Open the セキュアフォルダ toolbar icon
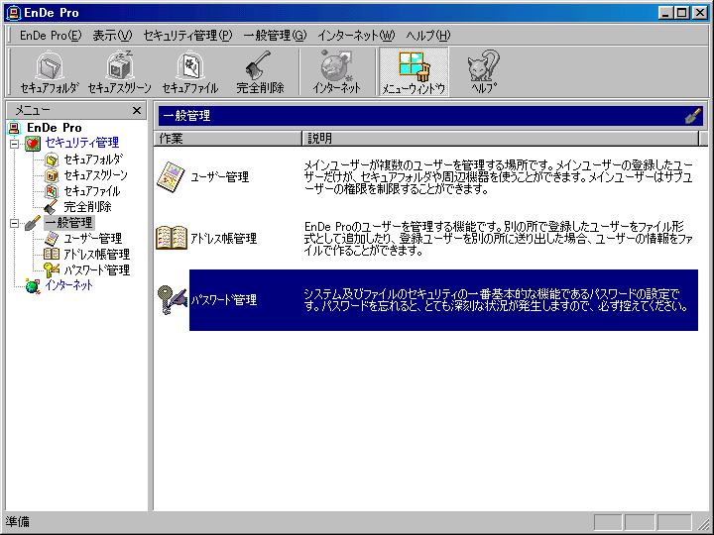The height and width of the screenshot is (535, 714). [50, 72]
